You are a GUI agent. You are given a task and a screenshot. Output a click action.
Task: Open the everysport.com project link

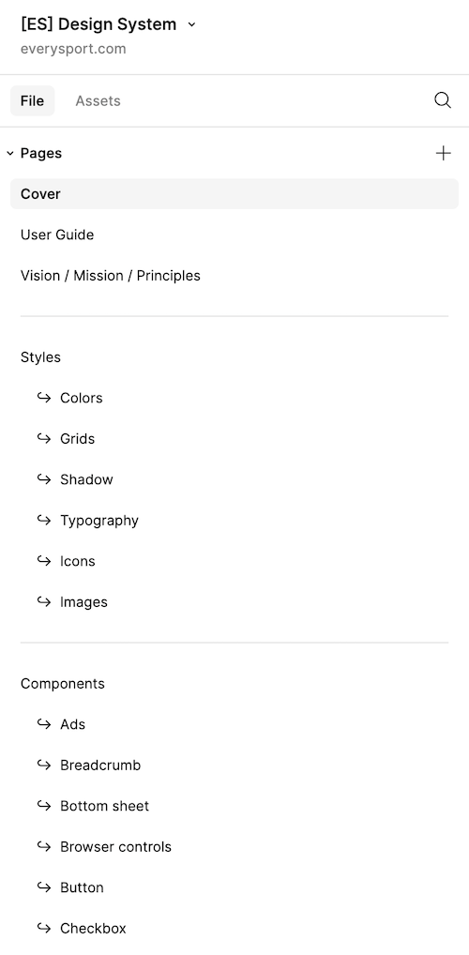(73, 49)
